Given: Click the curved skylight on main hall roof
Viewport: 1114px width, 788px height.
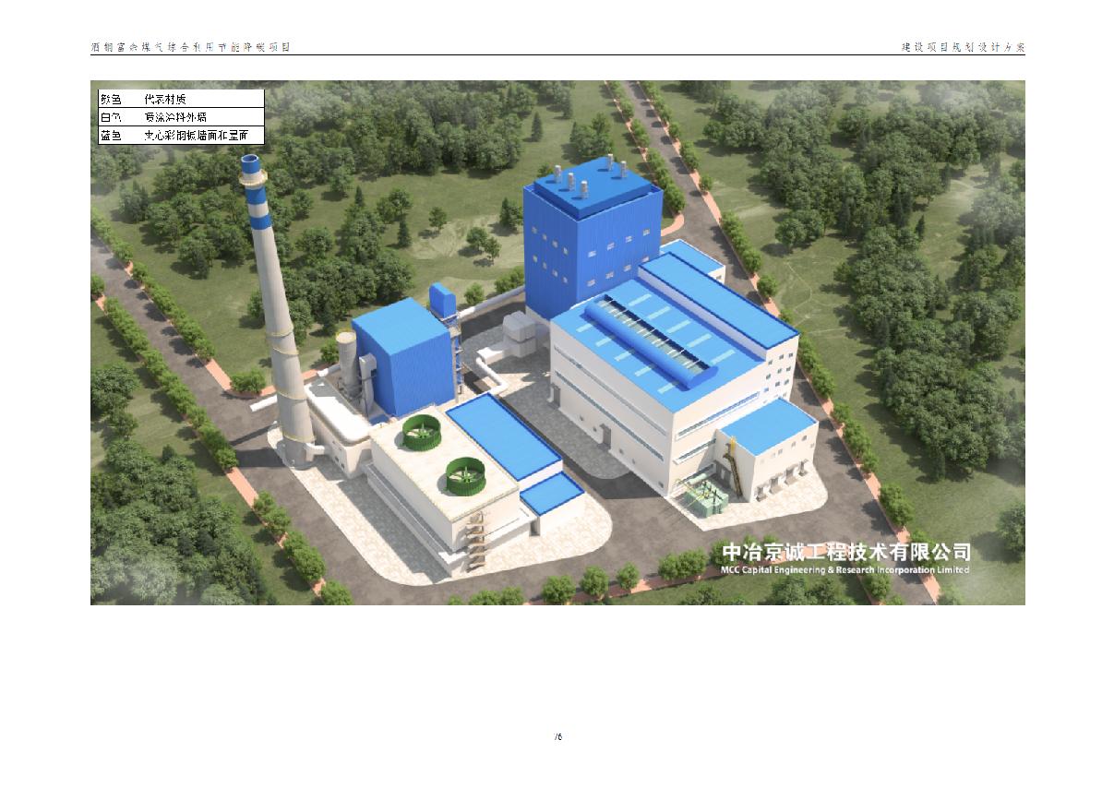Looking at the screenshot, I should pos(653,337).
